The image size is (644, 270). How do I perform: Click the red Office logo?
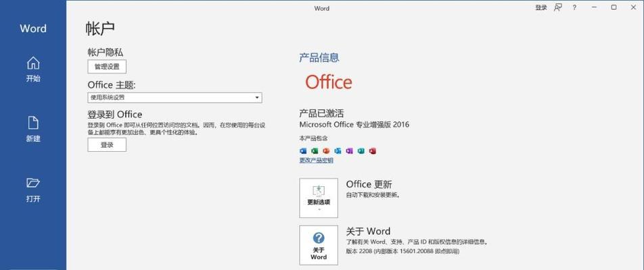pos(329,82)
